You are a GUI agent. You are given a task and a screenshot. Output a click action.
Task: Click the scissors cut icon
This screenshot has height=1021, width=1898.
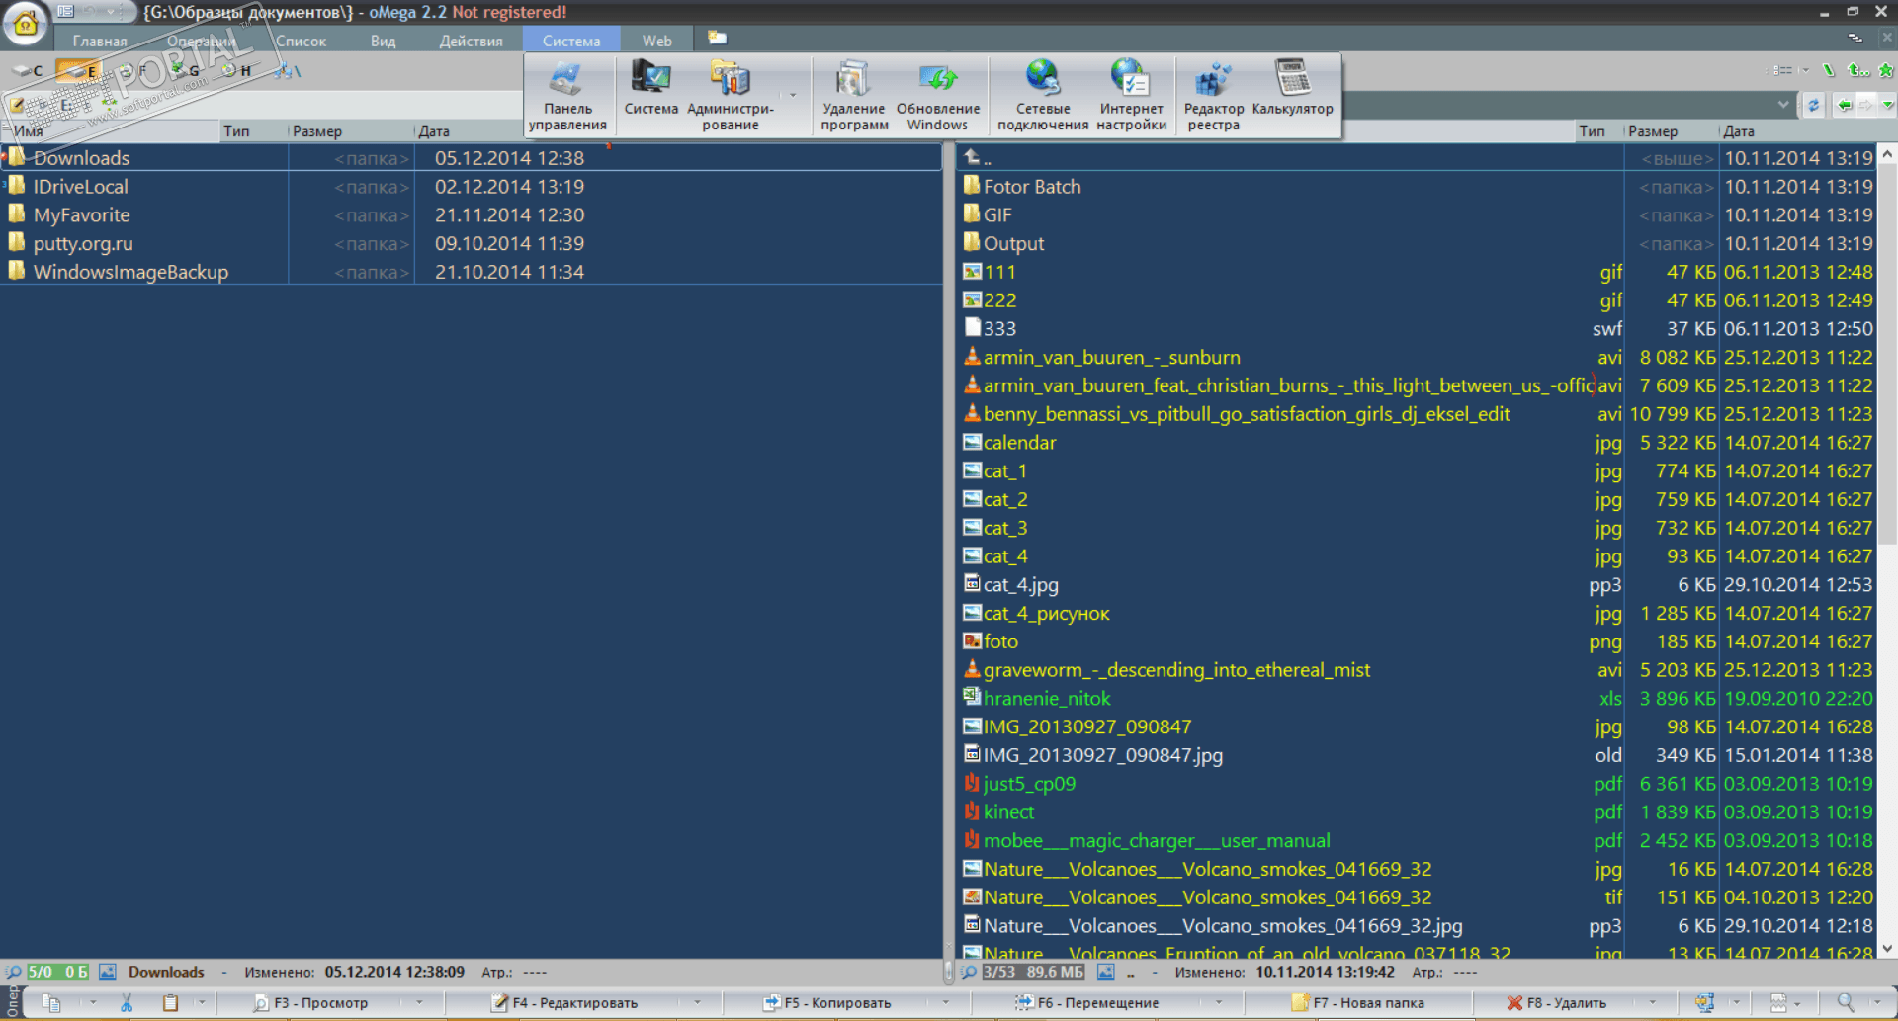point(127,1003)
